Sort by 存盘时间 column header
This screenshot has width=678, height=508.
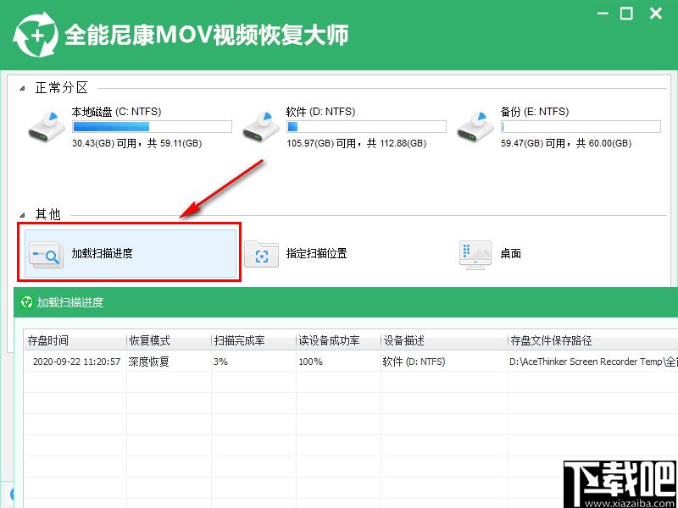(x=75, y=341)
